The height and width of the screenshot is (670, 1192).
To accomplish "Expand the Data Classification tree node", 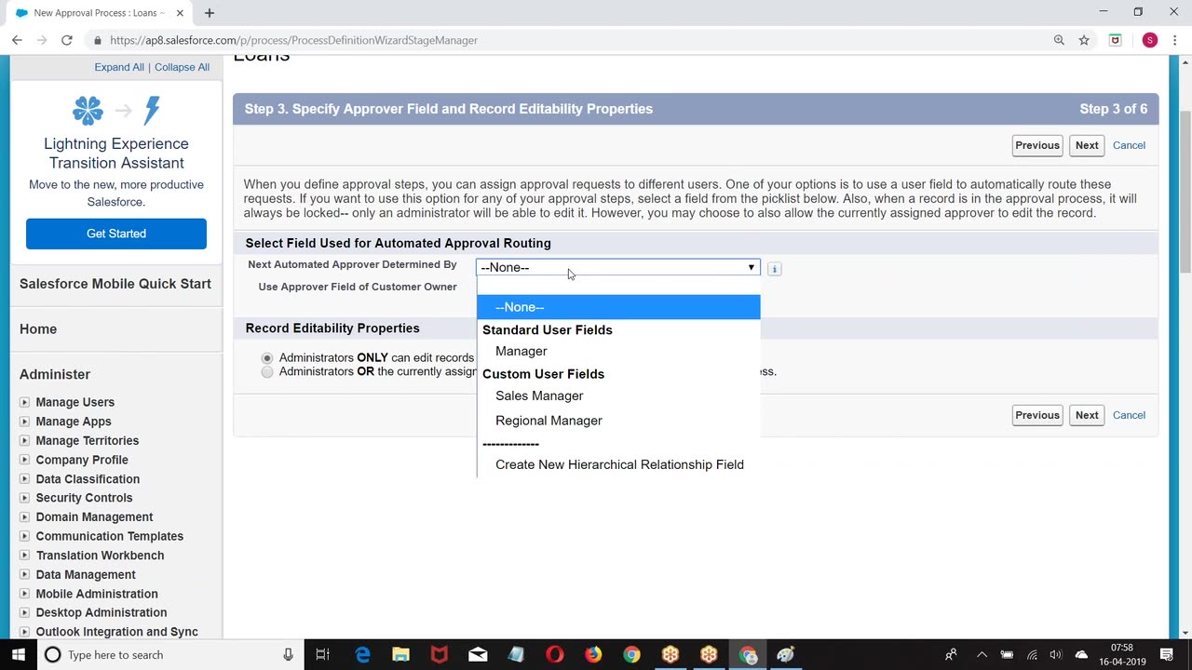I will pos(24,479).
